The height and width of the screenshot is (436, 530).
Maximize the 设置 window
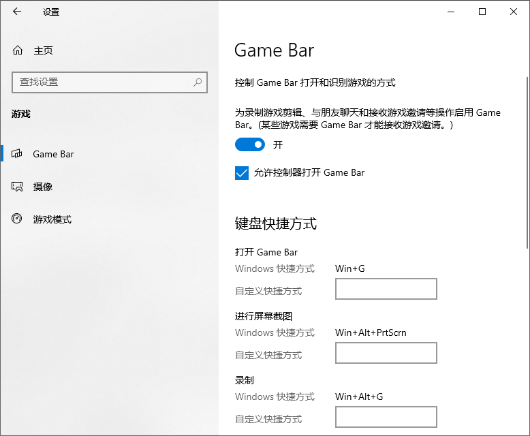[482, 12]
